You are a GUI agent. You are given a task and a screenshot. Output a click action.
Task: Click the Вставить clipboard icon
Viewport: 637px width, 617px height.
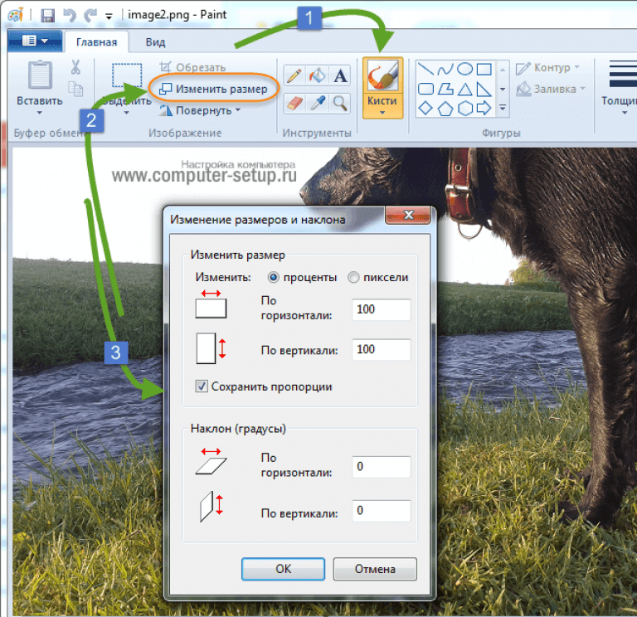[40, 75]
